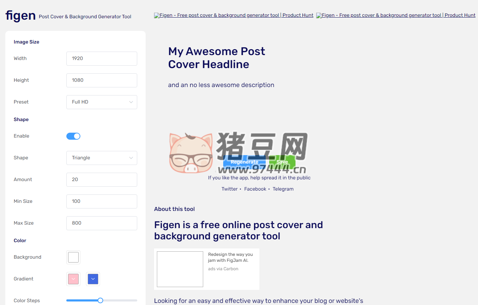
Task: Open the Shape Triangle dropdown
Action: tap(102, 158)
